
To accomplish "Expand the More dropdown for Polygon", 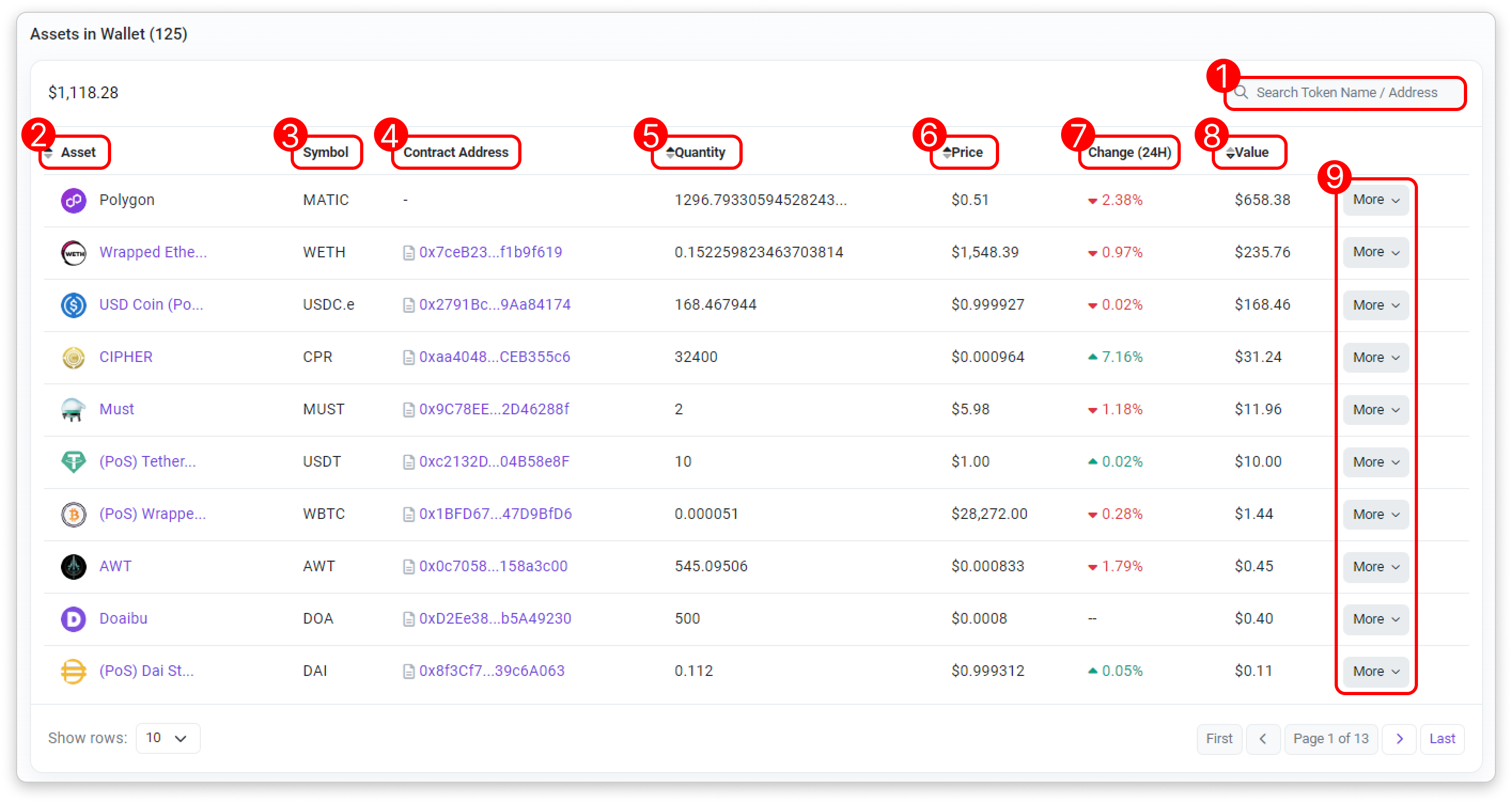I will (x=1375, y=200).
